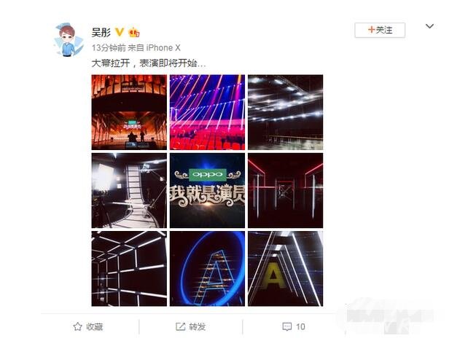Click the orange membership crown badge
The height and width of the screenshot is (341, 476).
click(134, 32)
